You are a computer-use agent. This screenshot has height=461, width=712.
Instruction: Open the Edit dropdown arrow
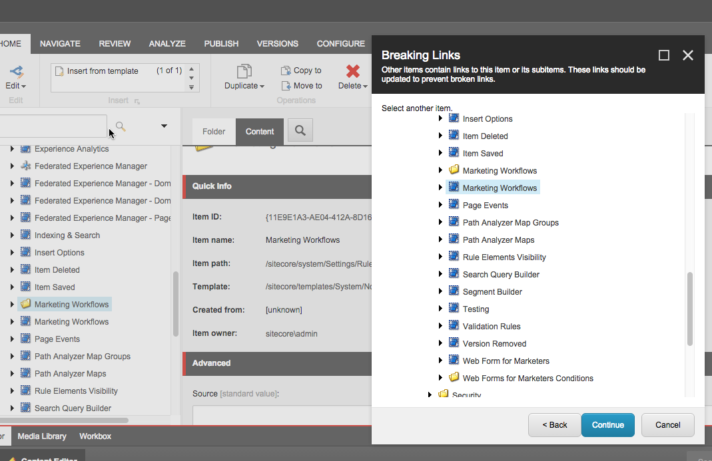[23, 86]
